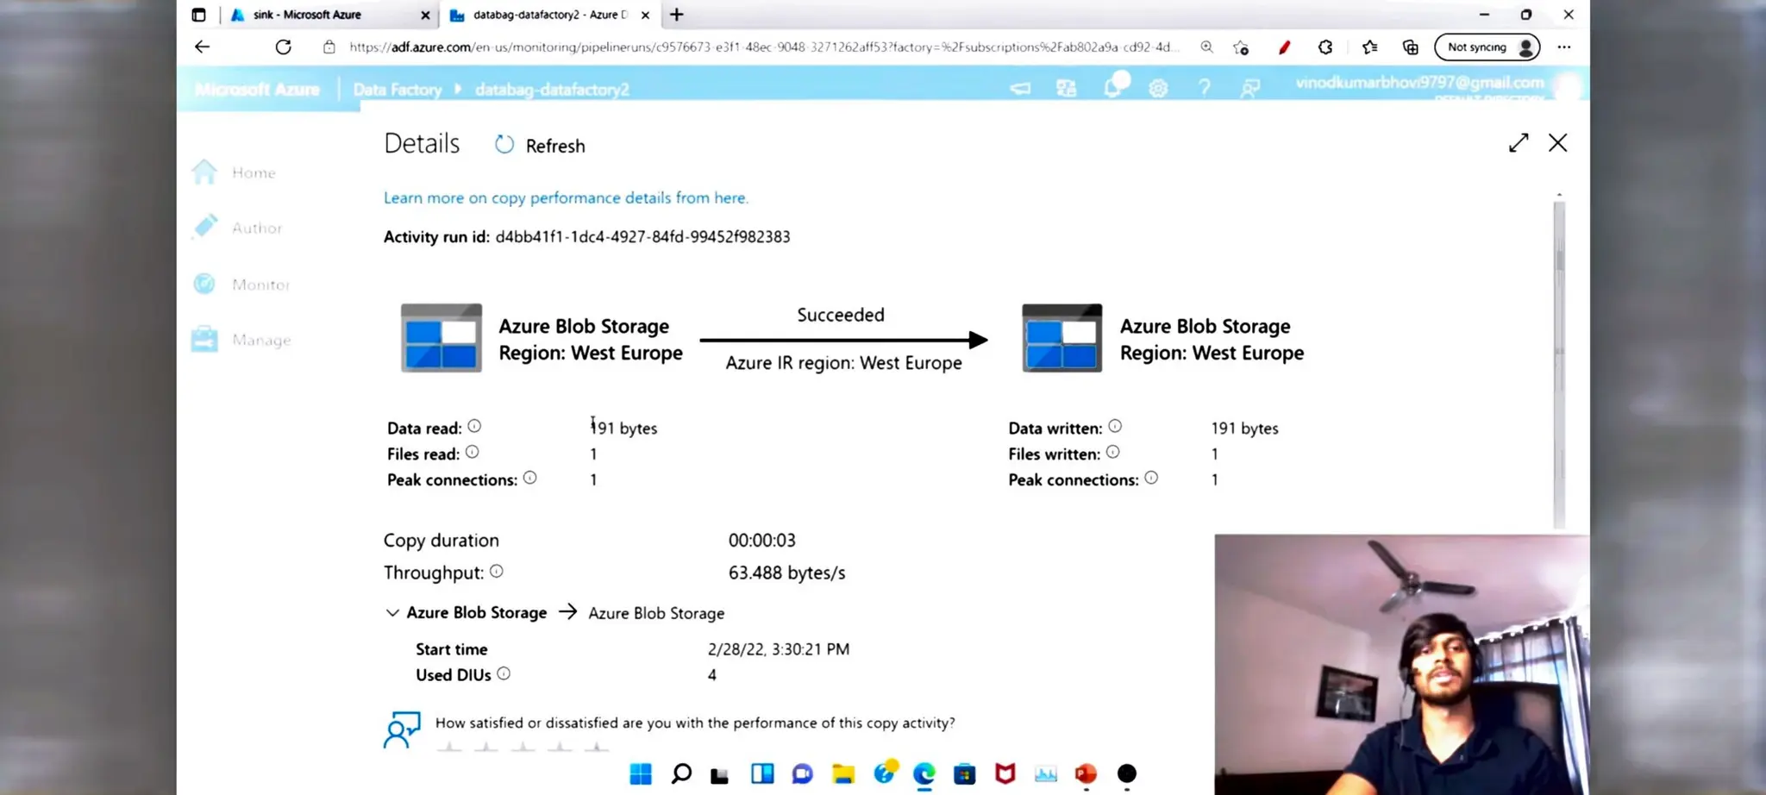The width and height of the screenshot is (1766, 795).
Task: Show info tooltip for Data read
Action: tap(474, 426)
